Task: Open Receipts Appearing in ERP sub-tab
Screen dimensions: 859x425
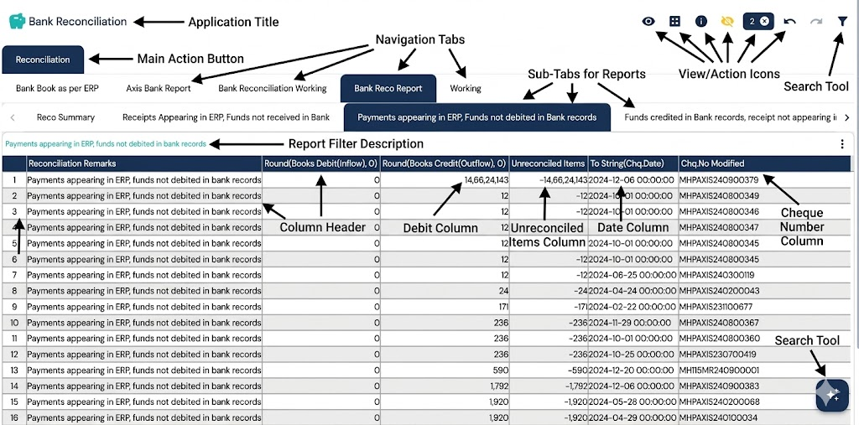Action: pyautogui.click(x=226, y=117)
